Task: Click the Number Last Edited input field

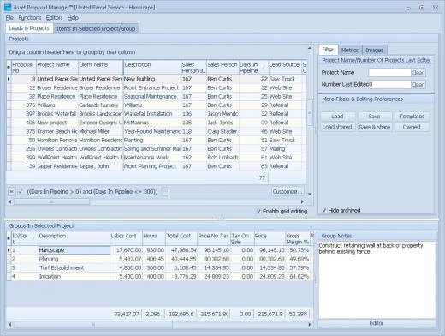Action: click(389, 84)
